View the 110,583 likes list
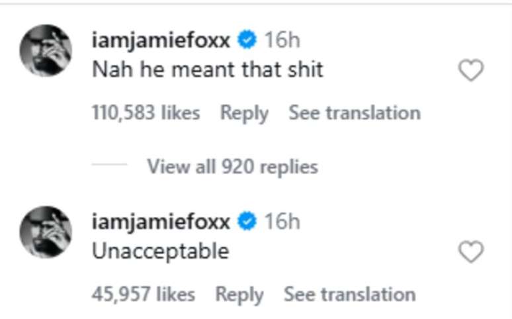This screenshot has width=512, height=319. (146, 113)
